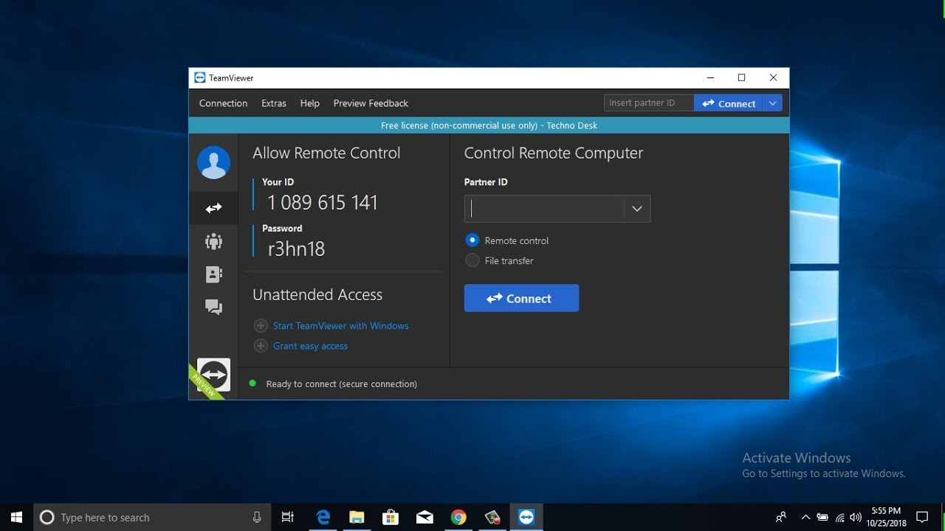This screenshot has height=531, width=945.
Task: Click the TeamViewer Preview logo badge
Action: 213,375
